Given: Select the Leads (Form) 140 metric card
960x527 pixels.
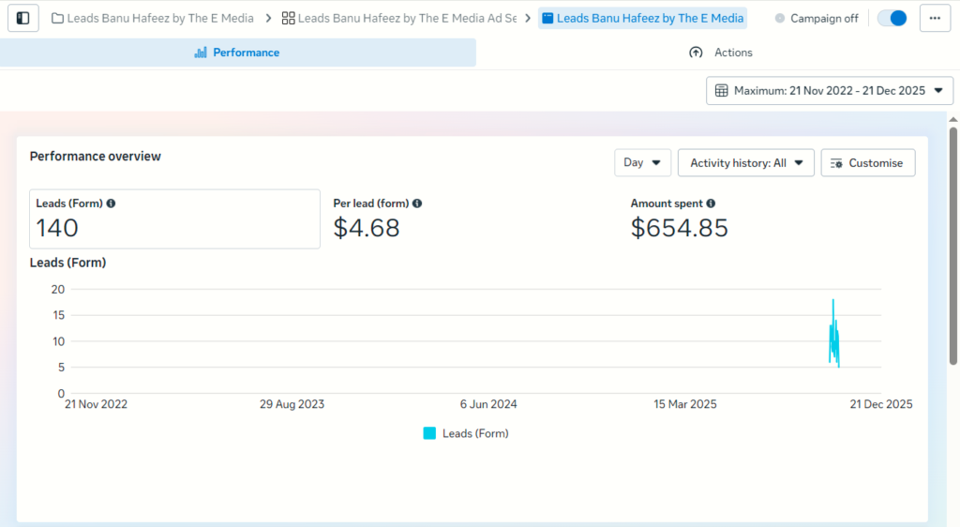Looking at the screenshot, I should [x=174, y=219].
